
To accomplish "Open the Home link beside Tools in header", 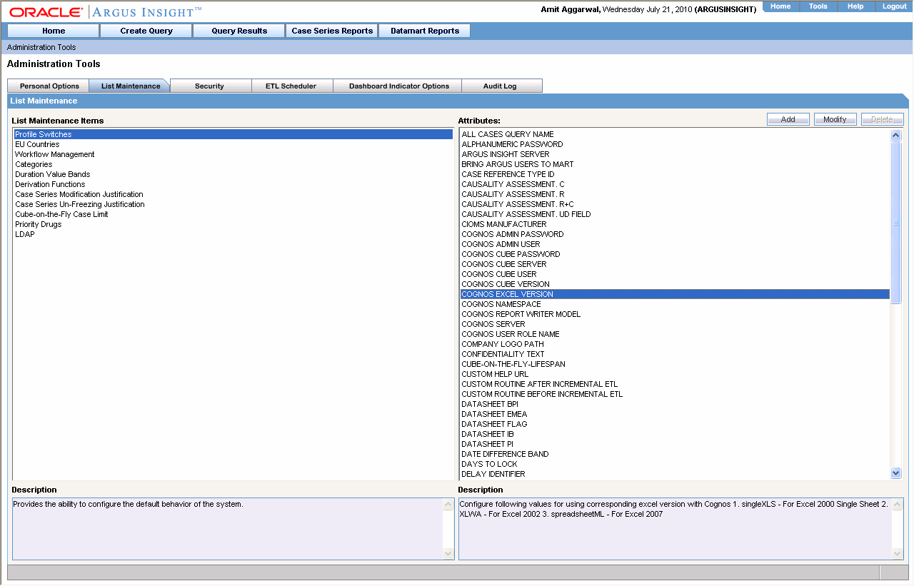I will pyautogui.click(x=780, y=6).
